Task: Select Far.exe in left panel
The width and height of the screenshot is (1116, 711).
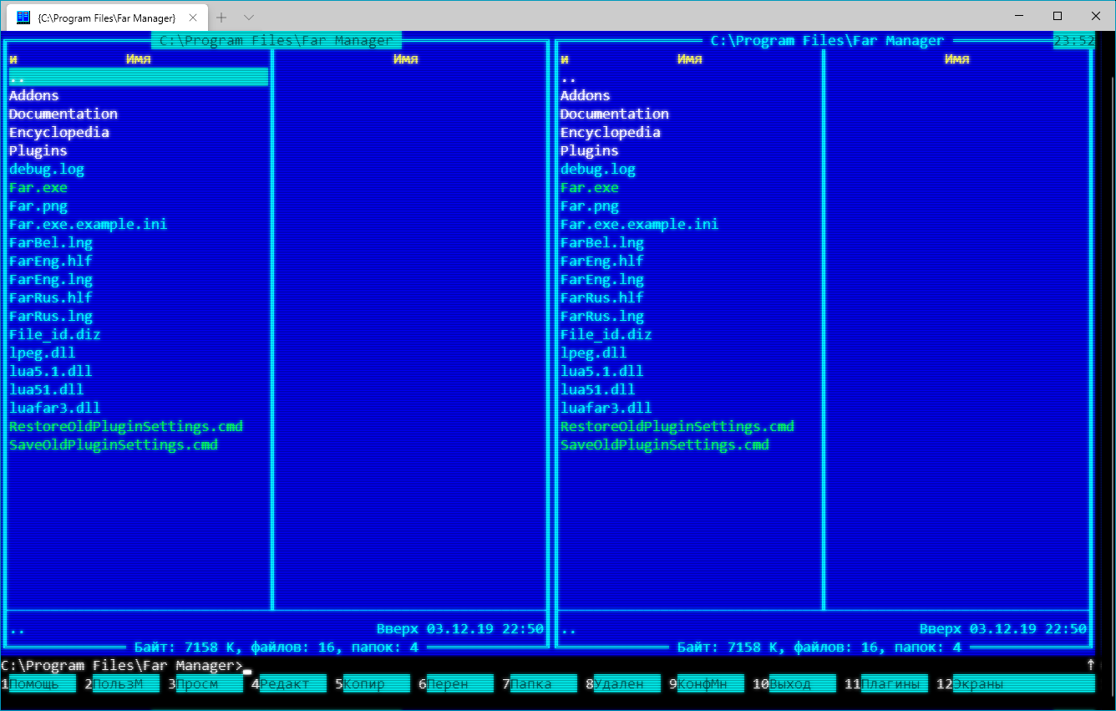Action: click(x=38, y=187)
